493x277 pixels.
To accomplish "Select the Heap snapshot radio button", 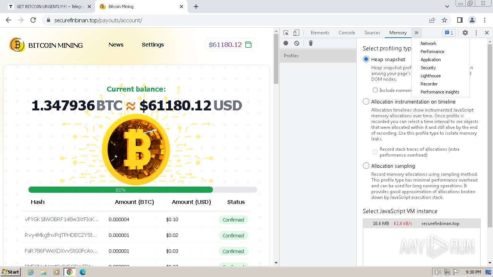I will point(366,59).
